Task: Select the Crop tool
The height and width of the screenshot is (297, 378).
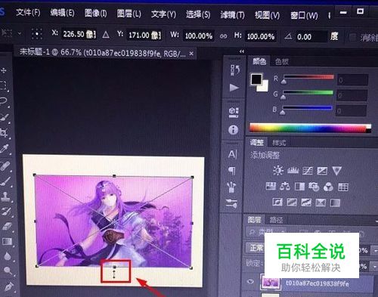Action: click(x=4, y=132)
